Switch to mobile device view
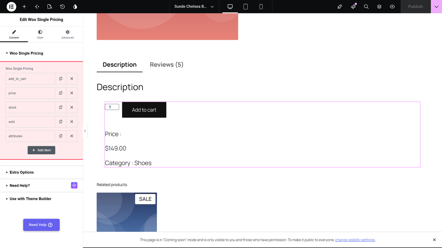This screenshot has height=248, width=442. click(x=261, y=7)
